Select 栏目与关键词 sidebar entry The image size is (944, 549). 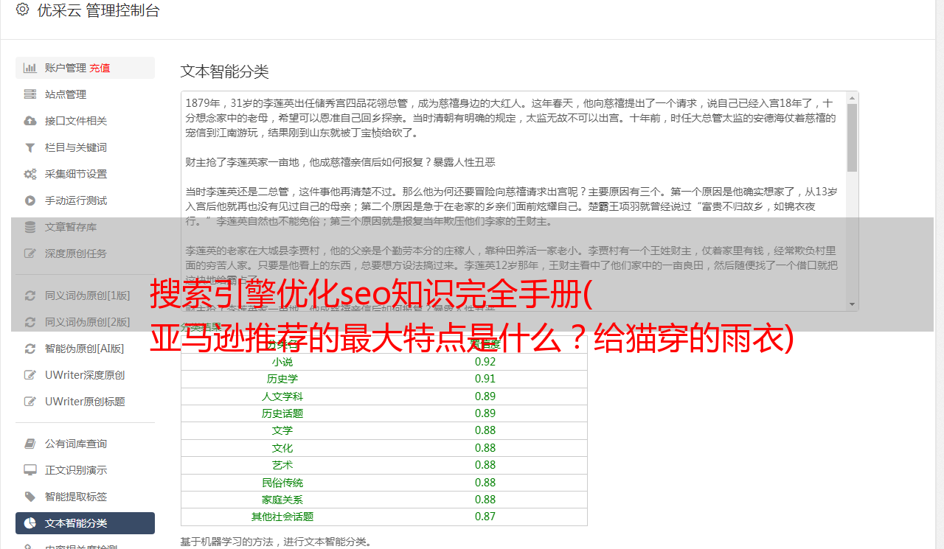[85, 147]
